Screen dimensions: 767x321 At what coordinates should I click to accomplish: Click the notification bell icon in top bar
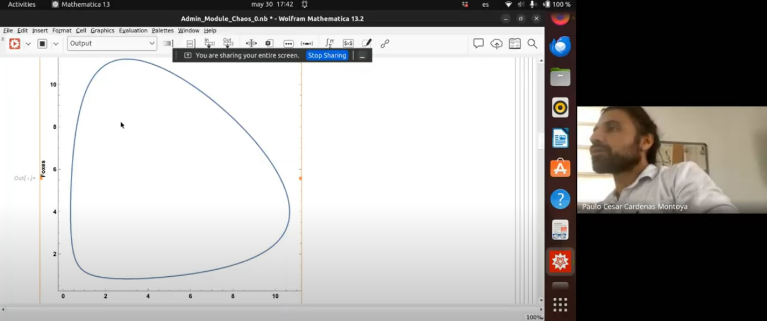click(x=305, y=4)
